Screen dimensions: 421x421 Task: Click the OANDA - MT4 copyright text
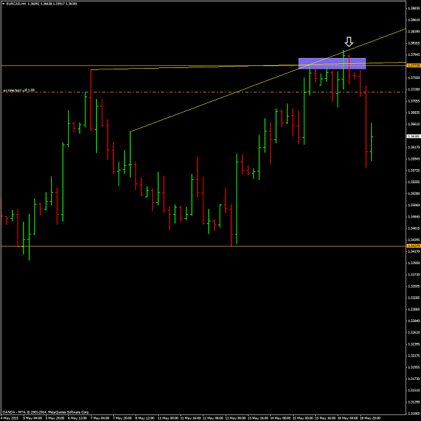click(x=46, y=412)
